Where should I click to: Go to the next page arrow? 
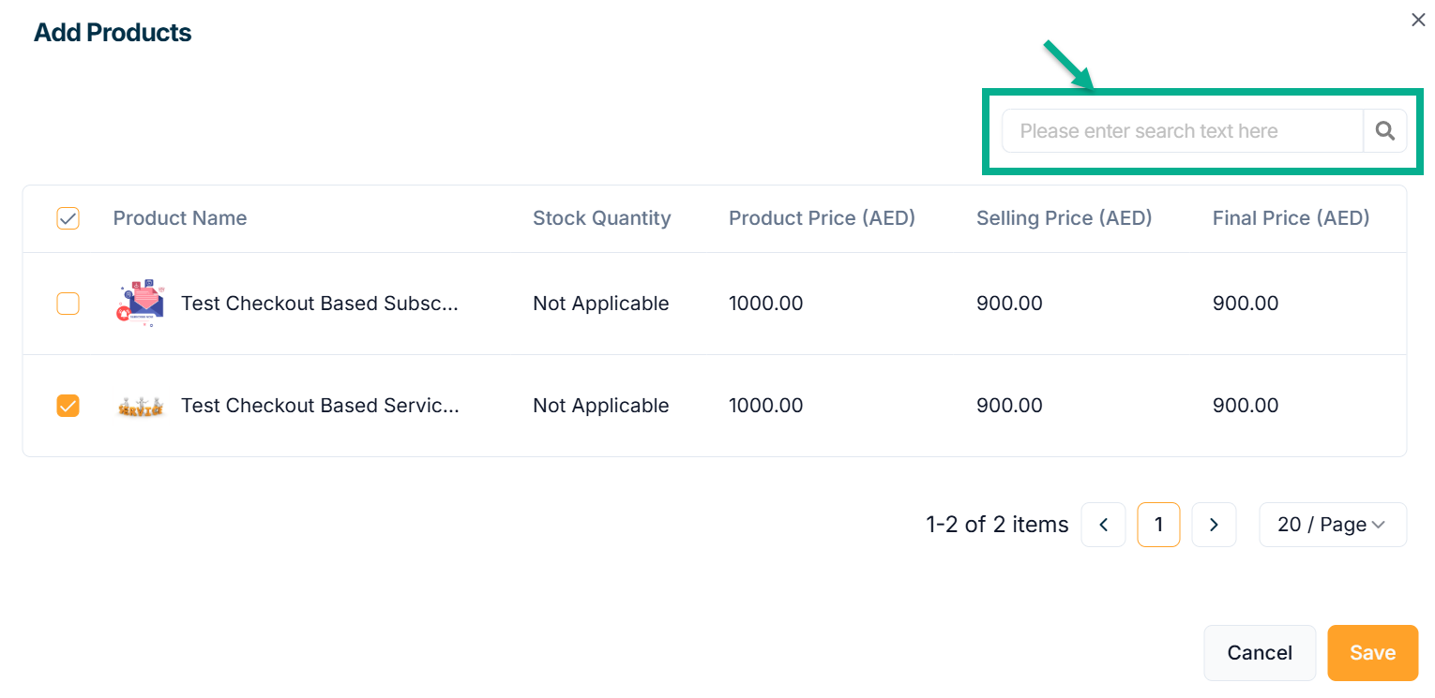1214,525
